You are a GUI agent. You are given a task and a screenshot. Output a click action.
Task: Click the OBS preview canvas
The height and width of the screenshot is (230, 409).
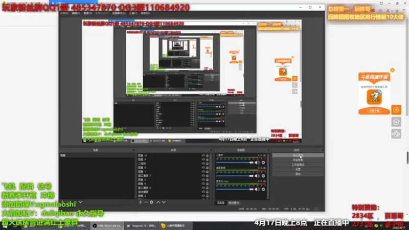(x=192, y=81)
